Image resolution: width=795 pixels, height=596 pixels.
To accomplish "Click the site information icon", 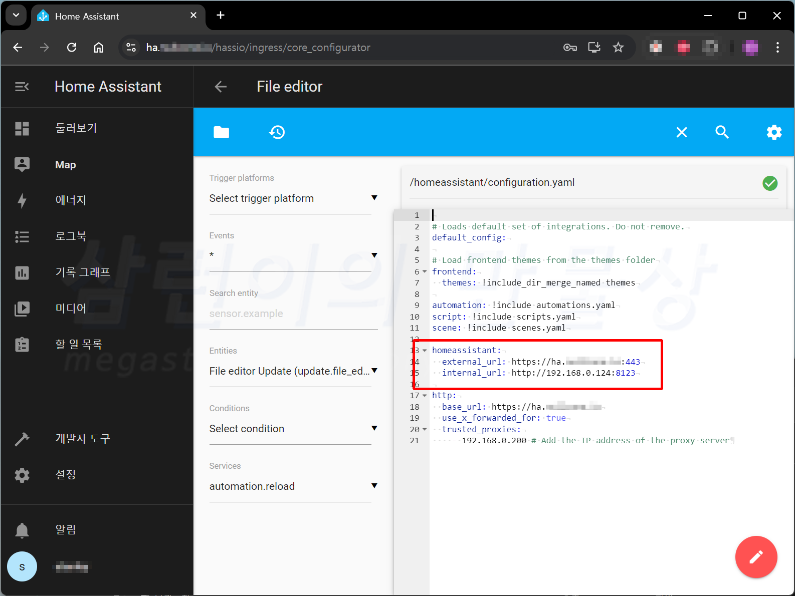I will pos(131,48).
